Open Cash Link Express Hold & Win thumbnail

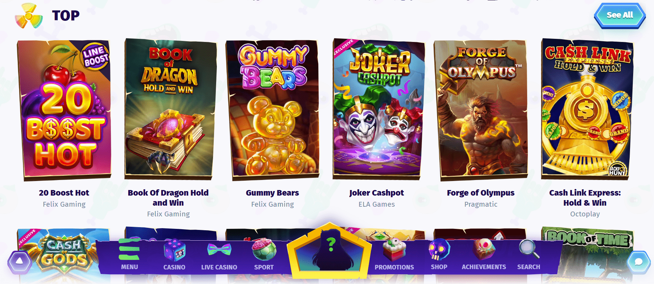[x=587, y=110]
